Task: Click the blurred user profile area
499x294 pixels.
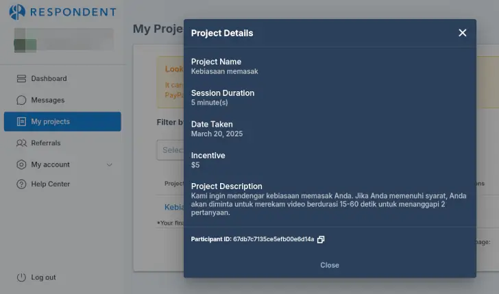Action: [64, 40]
